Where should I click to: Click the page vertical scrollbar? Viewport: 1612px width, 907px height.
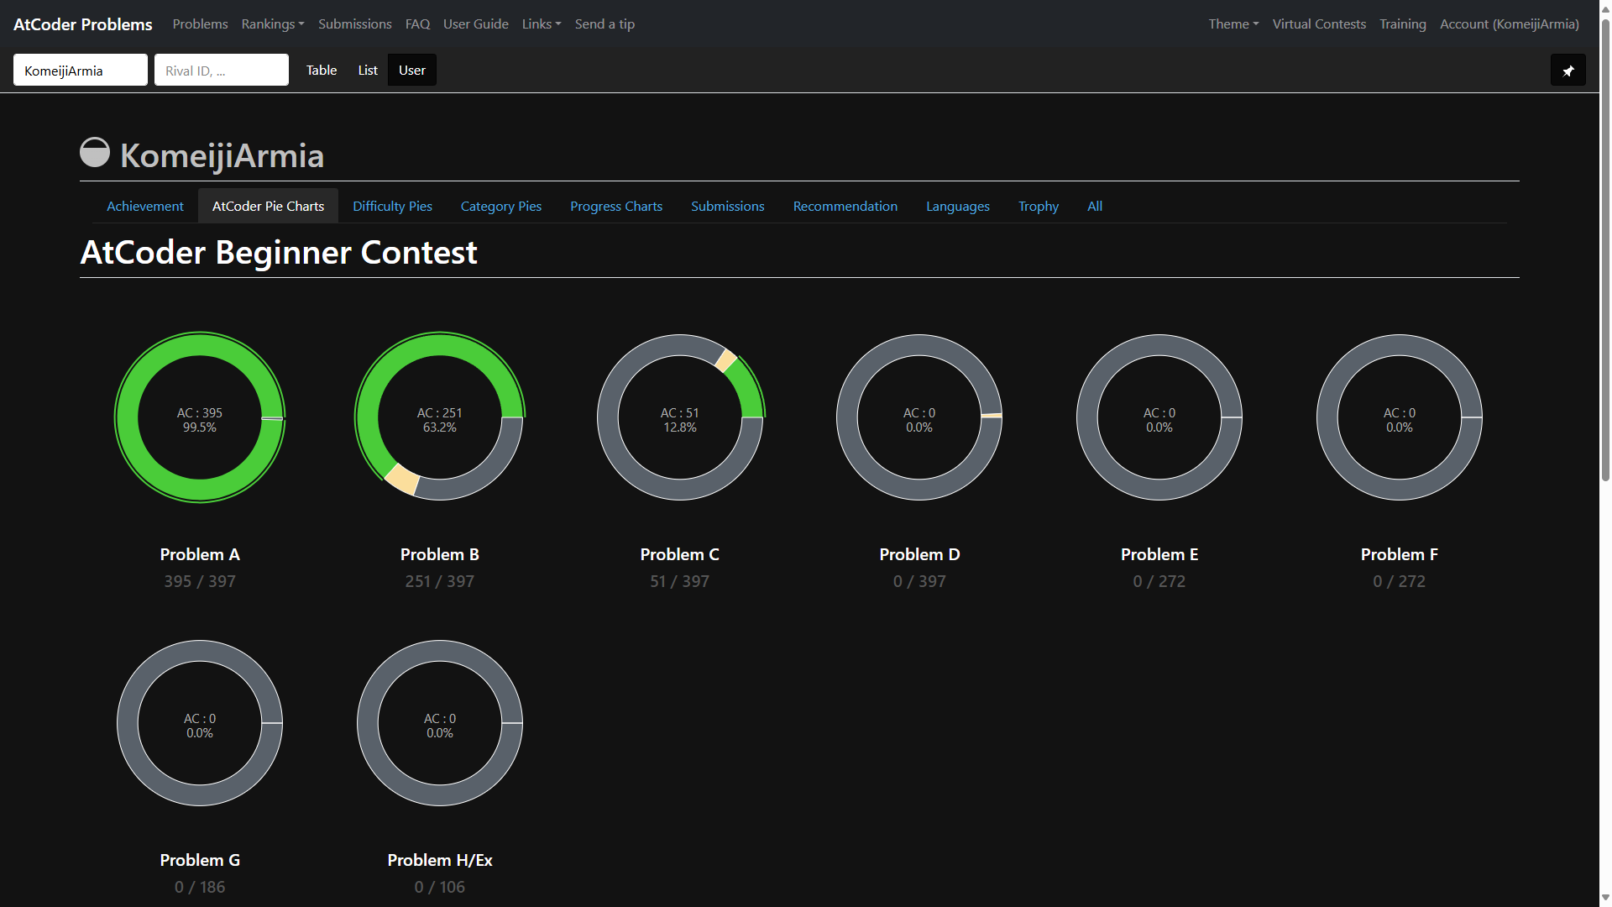coord(1605,252)
